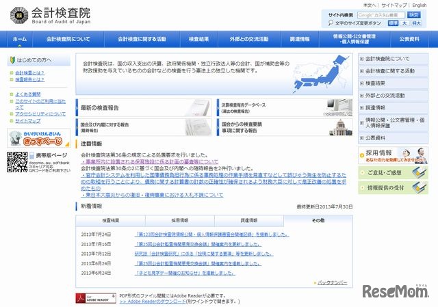Open the 官庁会計システムを利用した国庫債務負担行為 link
438x307 pixels.
[x=214, y=182]
